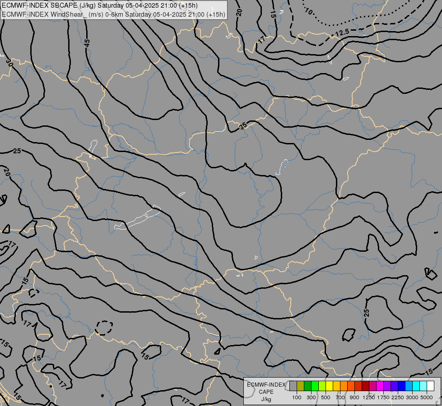
Task: Click the dark green CAPE legend swatch
Action: coord(308,386)
